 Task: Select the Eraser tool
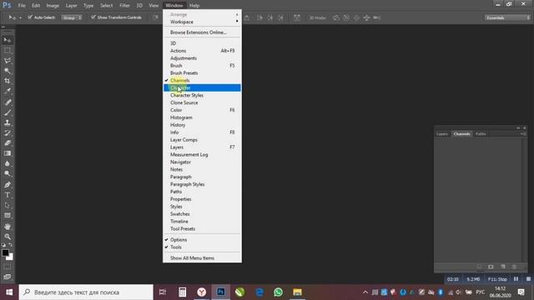pos(8,143)
